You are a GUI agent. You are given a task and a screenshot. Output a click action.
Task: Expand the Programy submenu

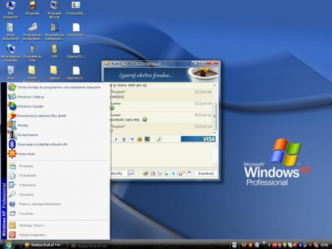pos(58,166)
